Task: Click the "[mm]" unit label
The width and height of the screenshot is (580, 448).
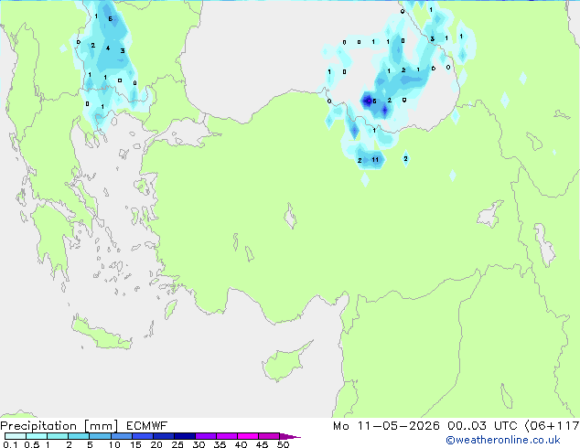Action: 102,426
